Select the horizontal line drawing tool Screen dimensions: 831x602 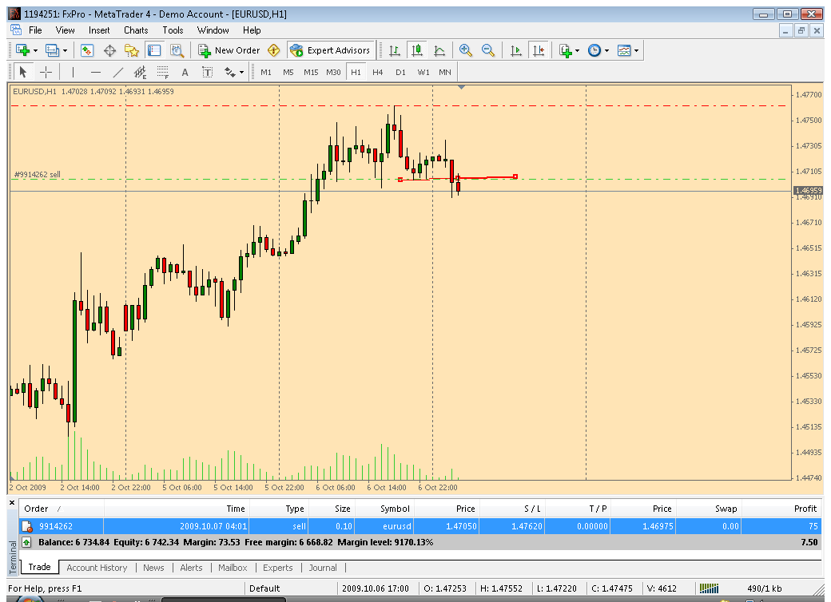[x=95, y=72]
